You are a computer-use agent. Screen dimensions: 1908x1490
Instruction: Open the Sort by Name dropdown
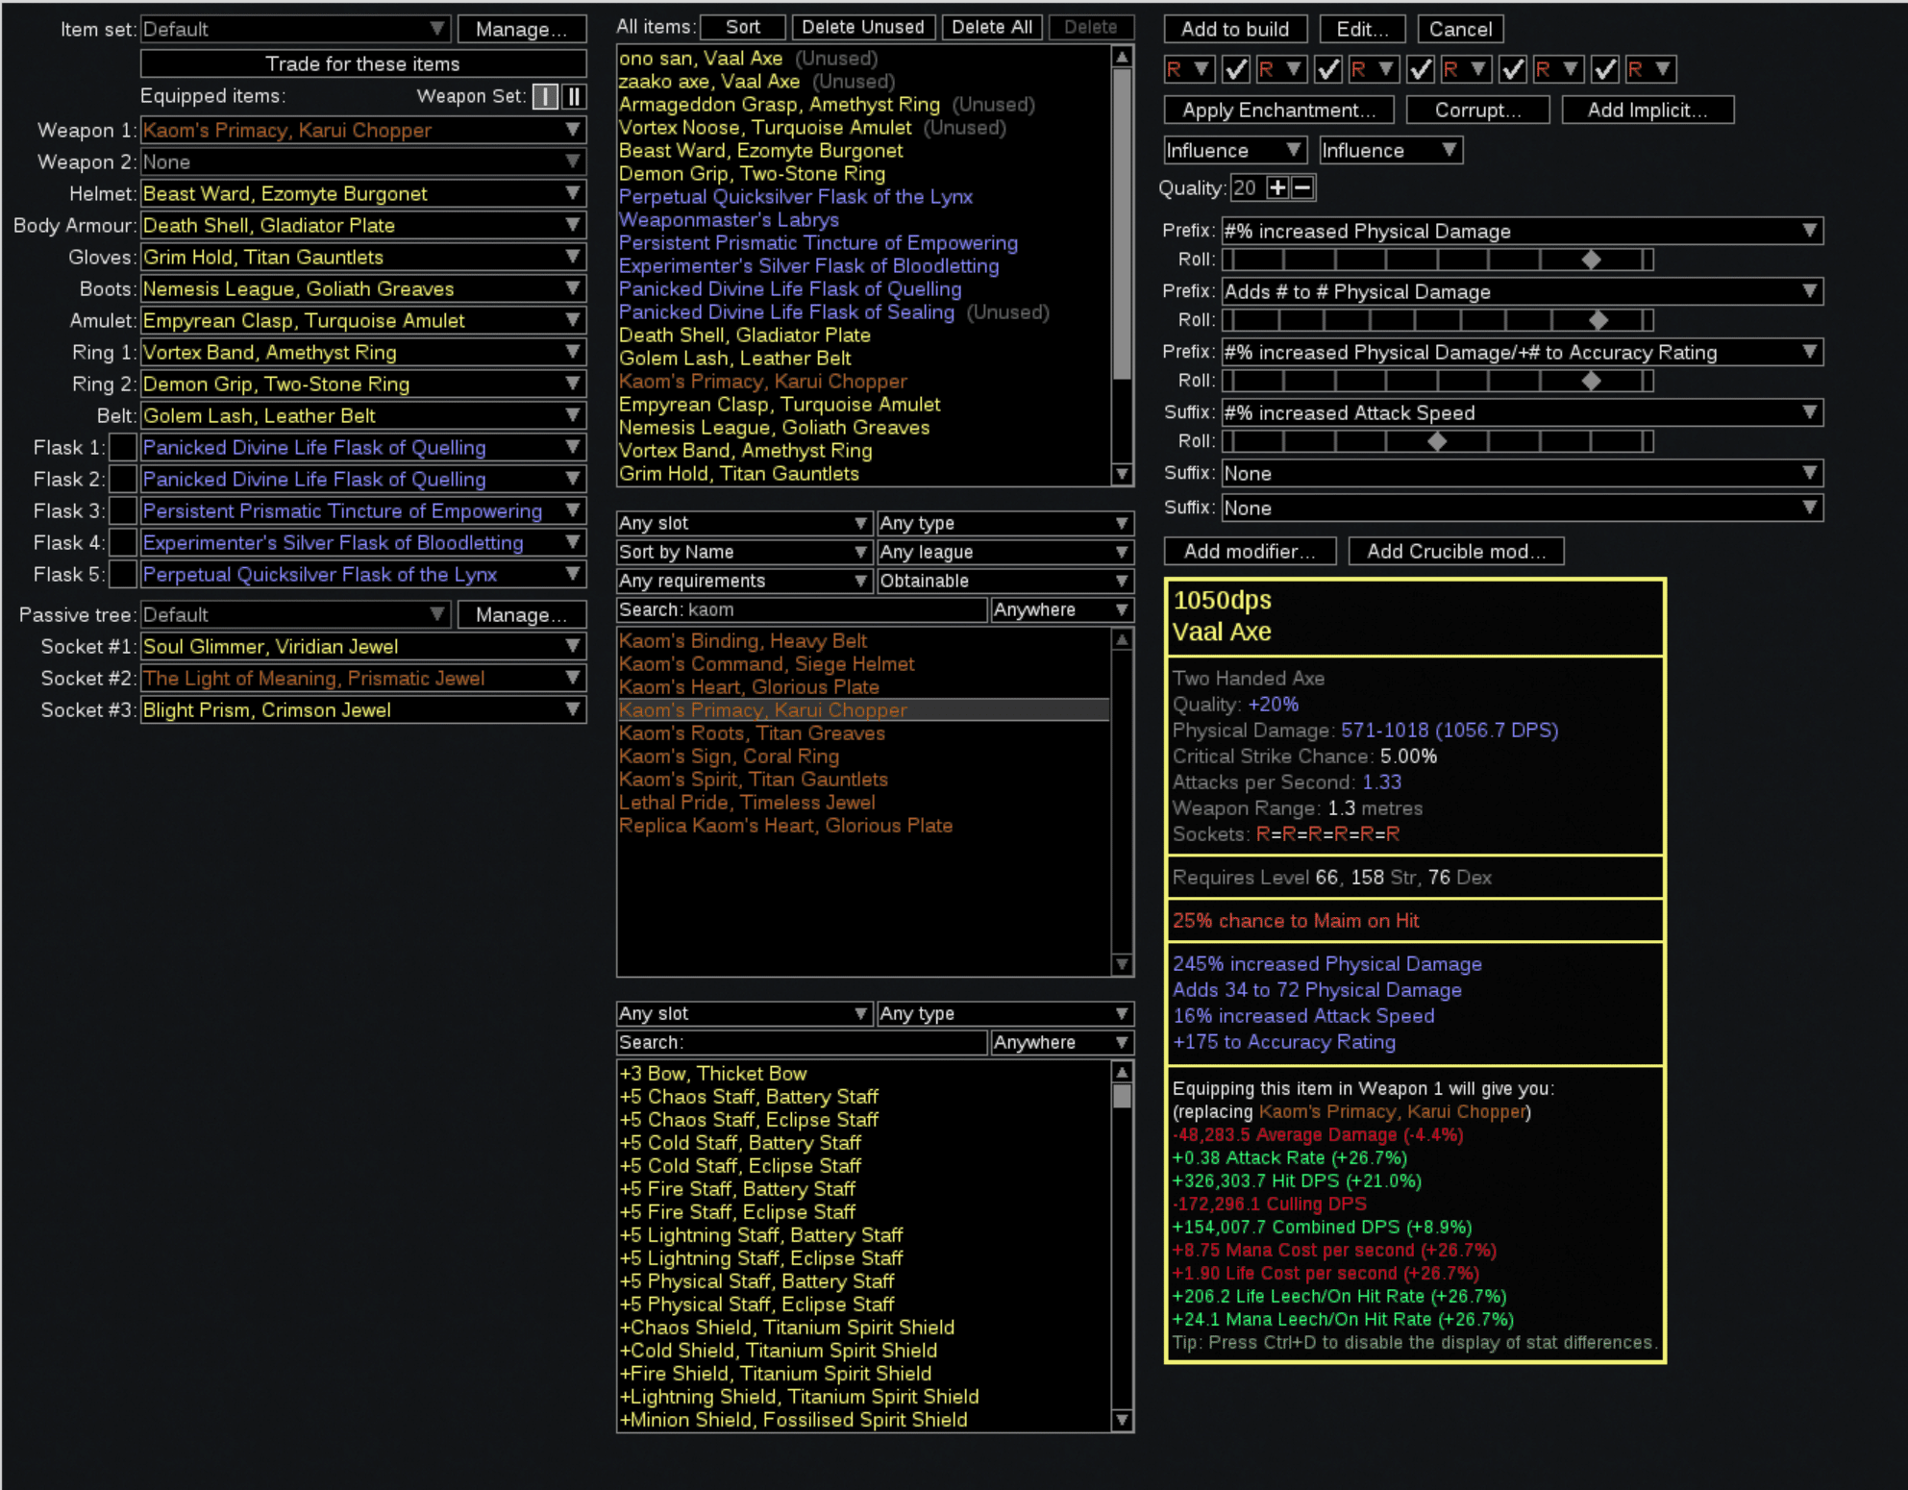point(745,552)
